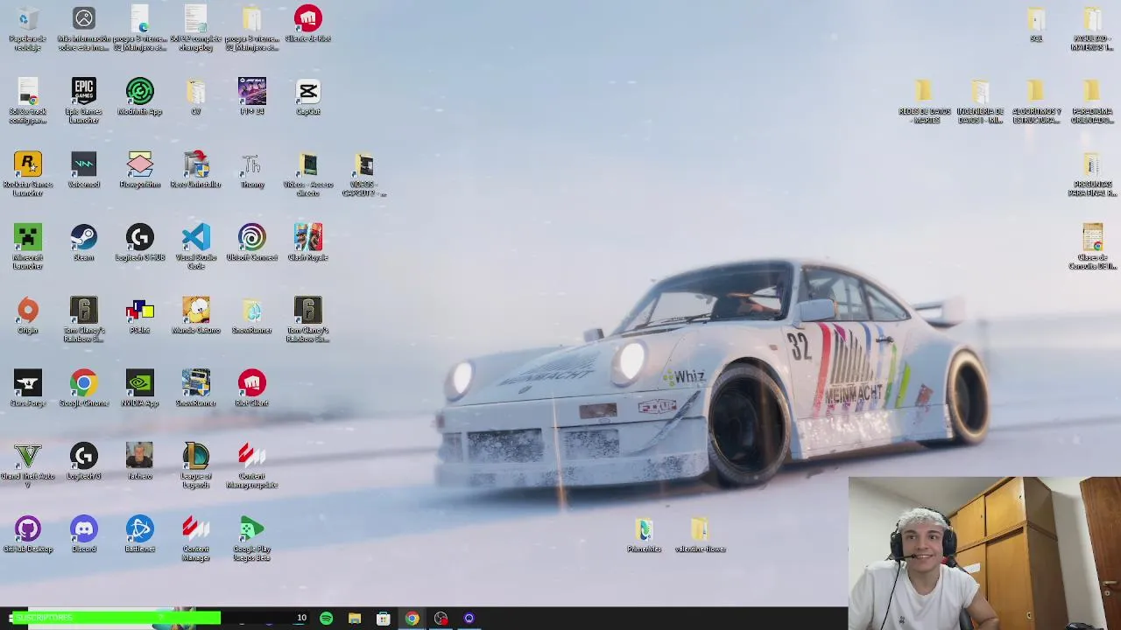Open the Riot Client shortcut beside SnowRunner

click(x=251, y=389)
